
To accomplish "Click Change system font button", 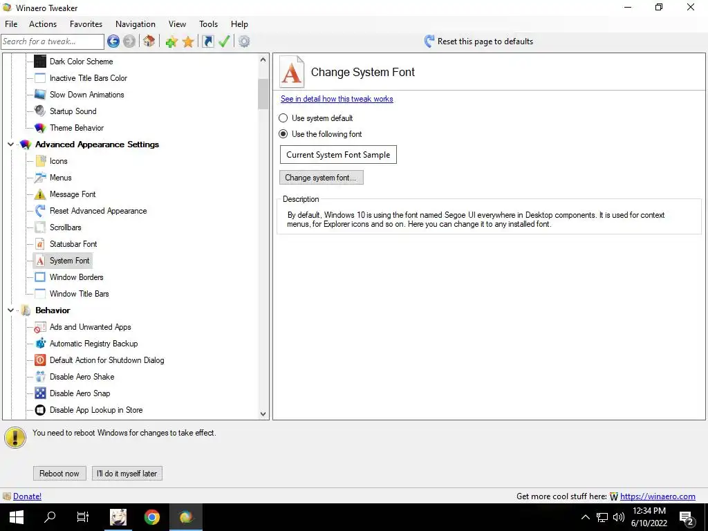I will pos(321,178).
